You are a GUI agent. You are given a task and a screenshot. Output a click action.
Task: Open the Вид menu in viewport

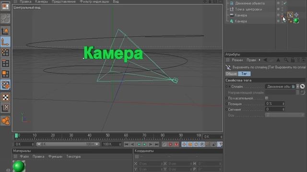click(x=116, y=1)
